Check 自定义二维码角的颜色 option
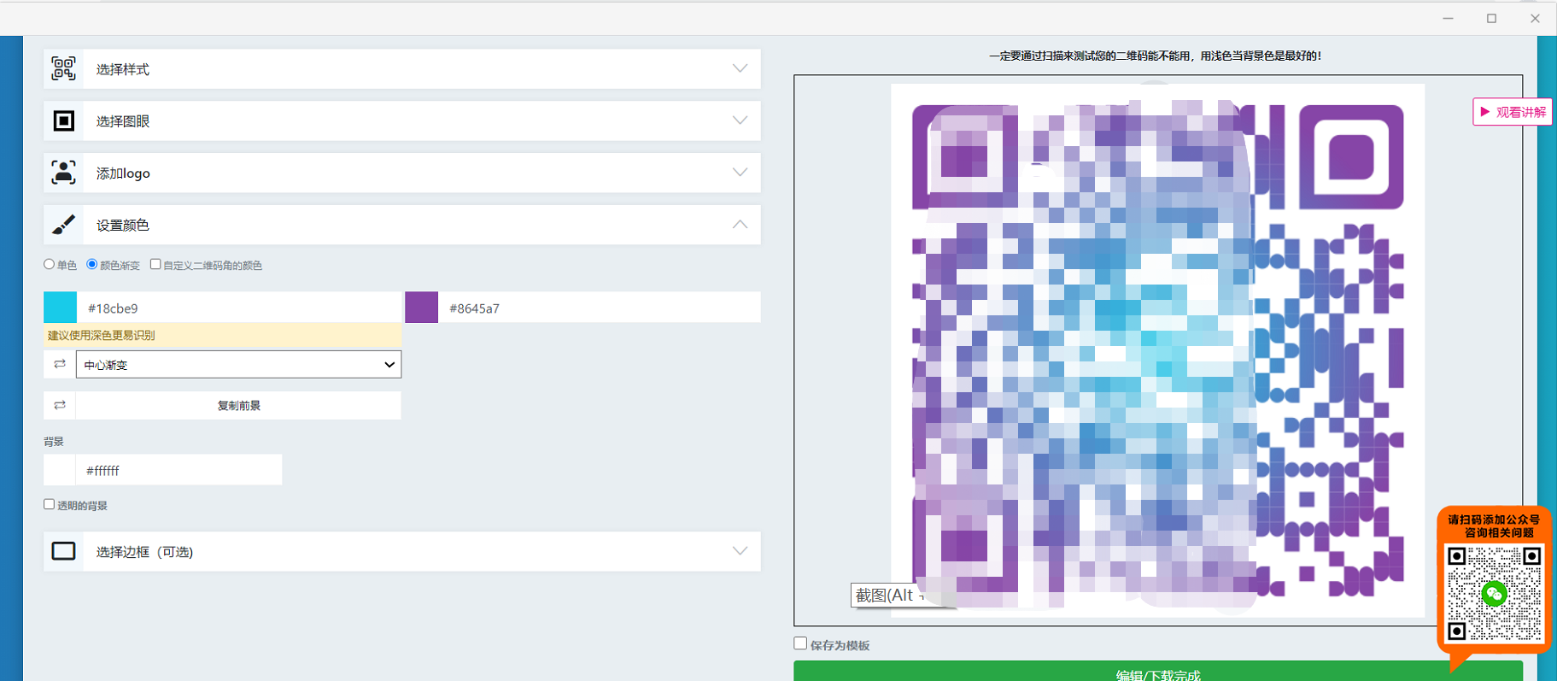This screenshot has height=681, width=1557. coord(155,264)
